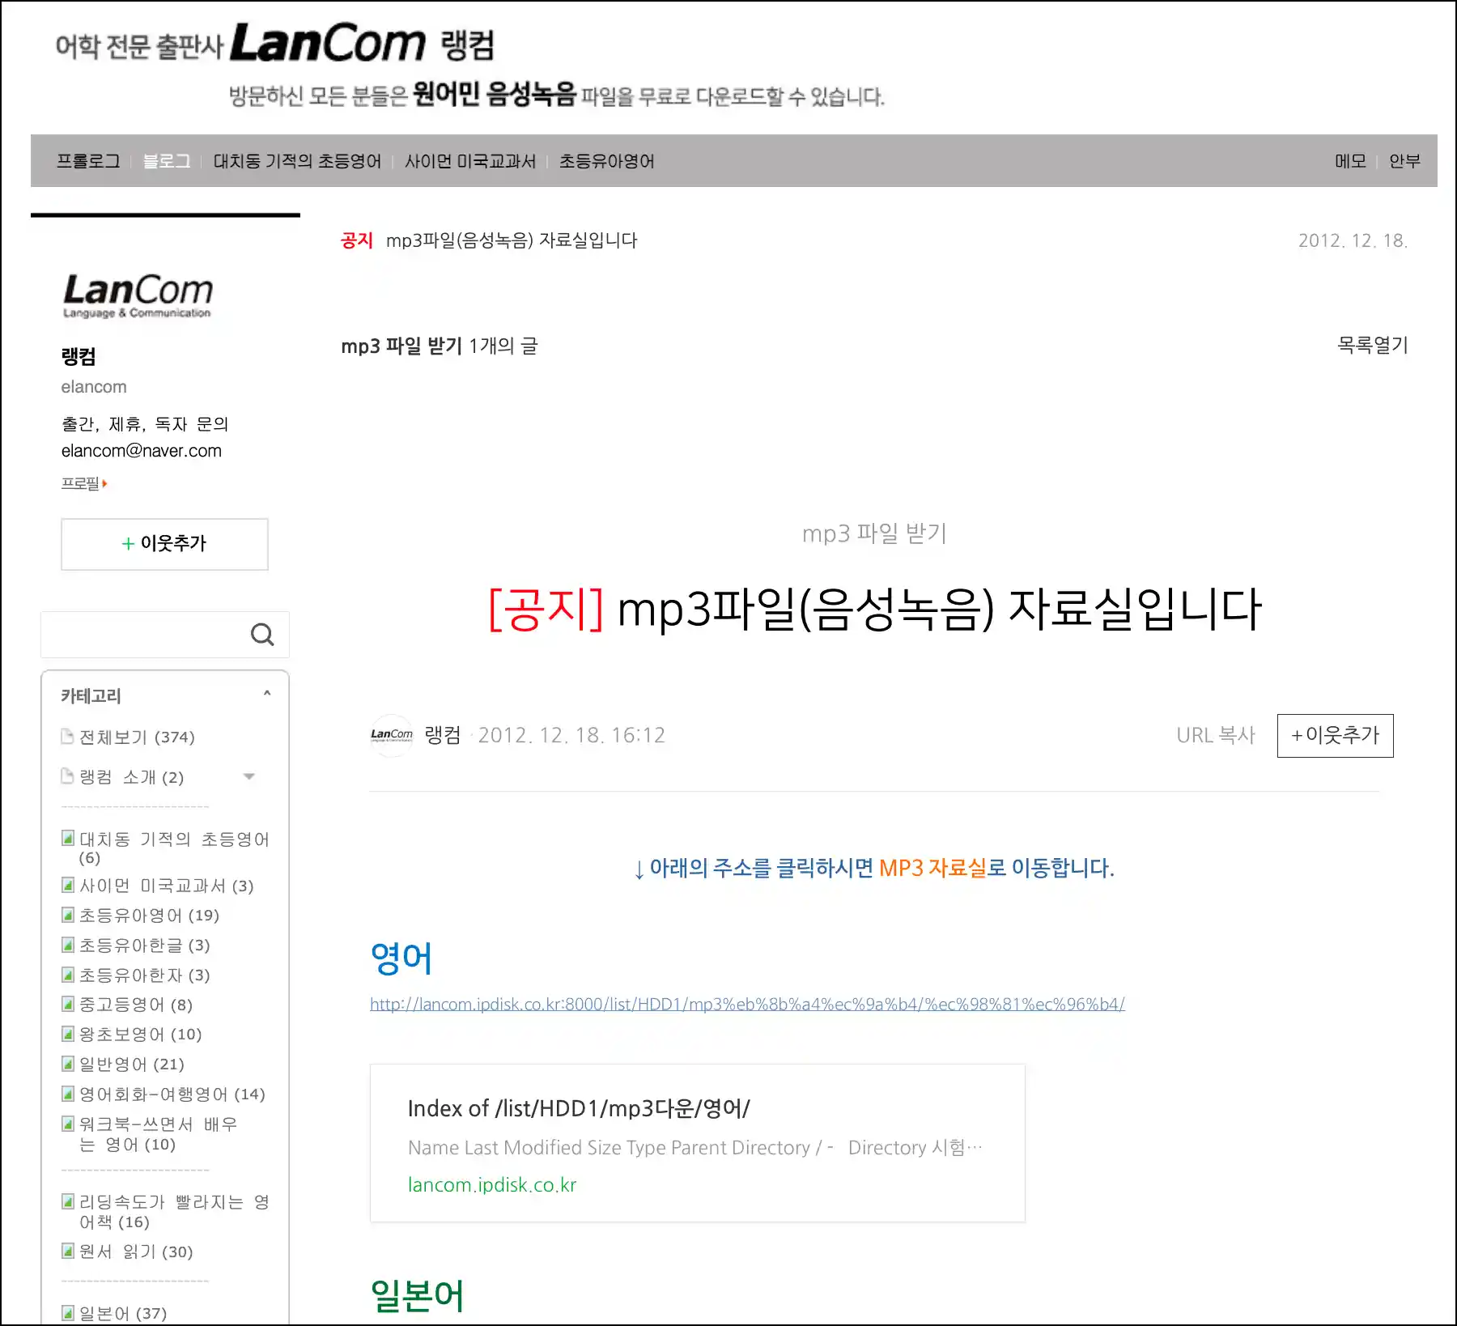Click the search magnifier icon
Viewport: 1457px width, 1326px height.
(x=262, y=635)
